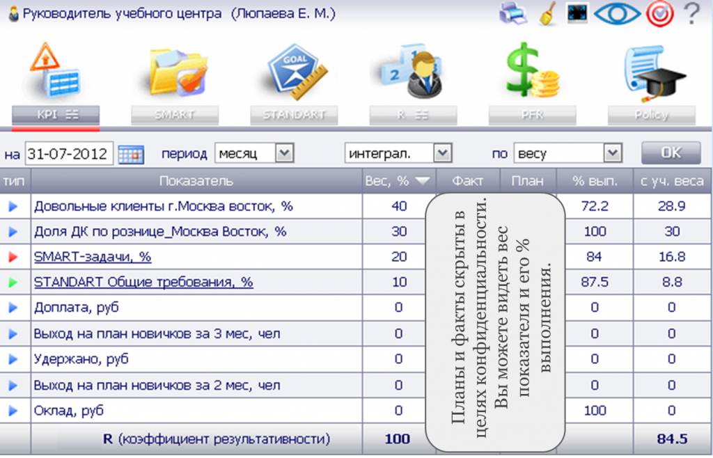Click the с уч. веса column header
Image resolution: width=713 pixels, height=458 pixels.
pos(672,181)
